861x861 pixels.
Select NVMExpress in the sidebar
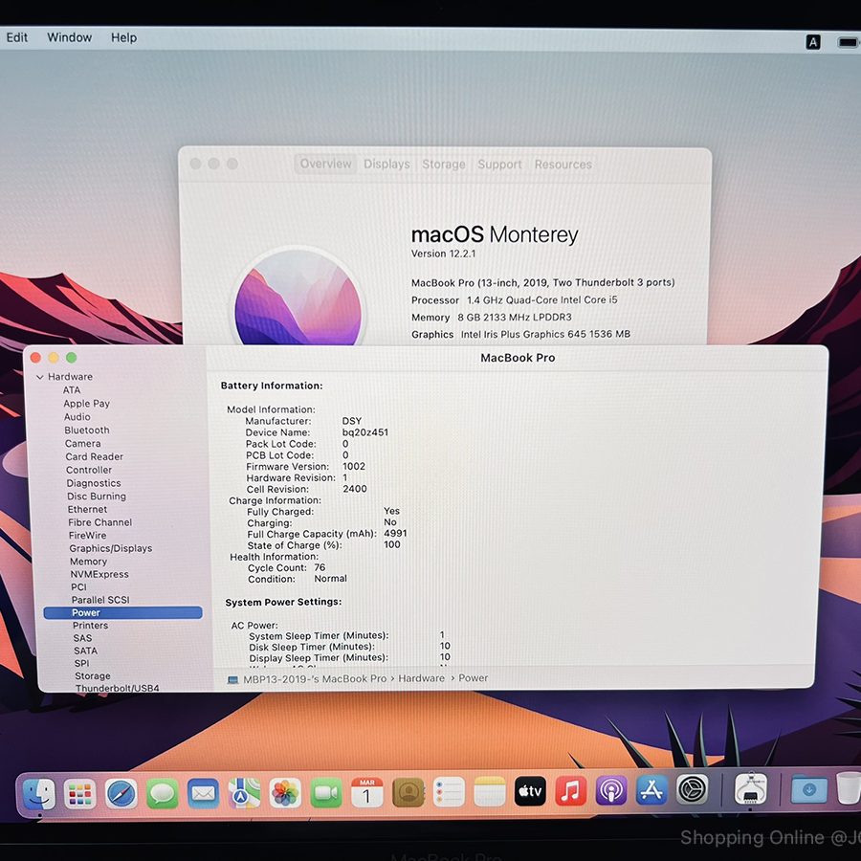99,574
